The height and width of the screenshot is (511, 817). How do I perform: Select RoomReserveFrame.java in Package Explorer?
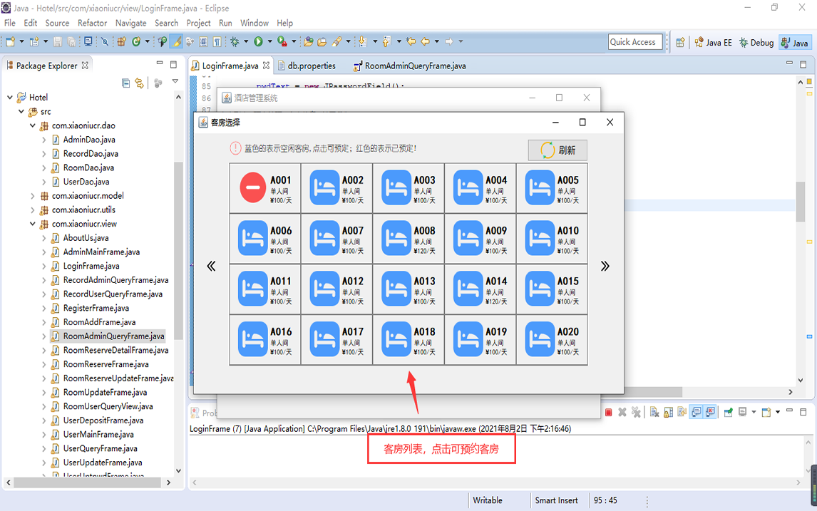[x=106, y=364]
